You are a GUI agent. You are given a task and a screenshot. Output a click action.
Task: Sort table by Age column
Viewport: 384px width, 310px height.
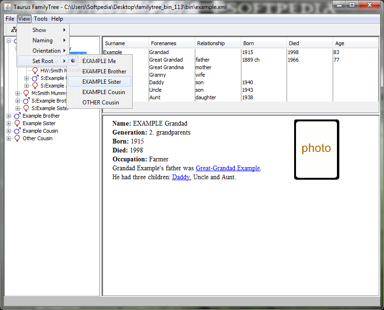(x=355, y=43)
